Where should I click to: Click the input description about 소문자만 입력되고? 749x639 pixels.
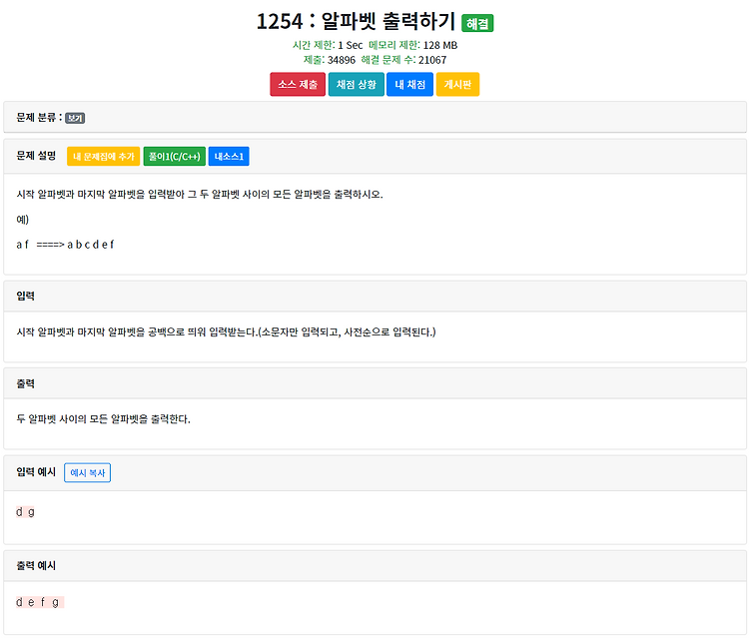pyautogui.click(x=226, y=331)
